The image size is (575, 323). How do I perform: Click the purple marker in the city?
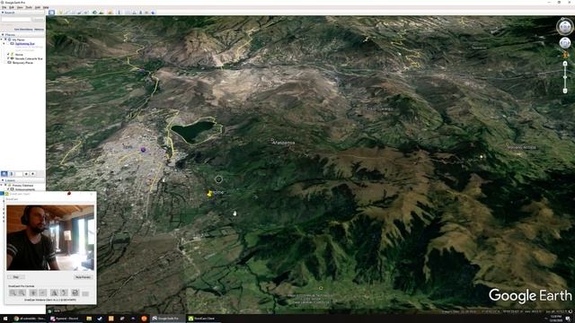[x=143, y=150]
